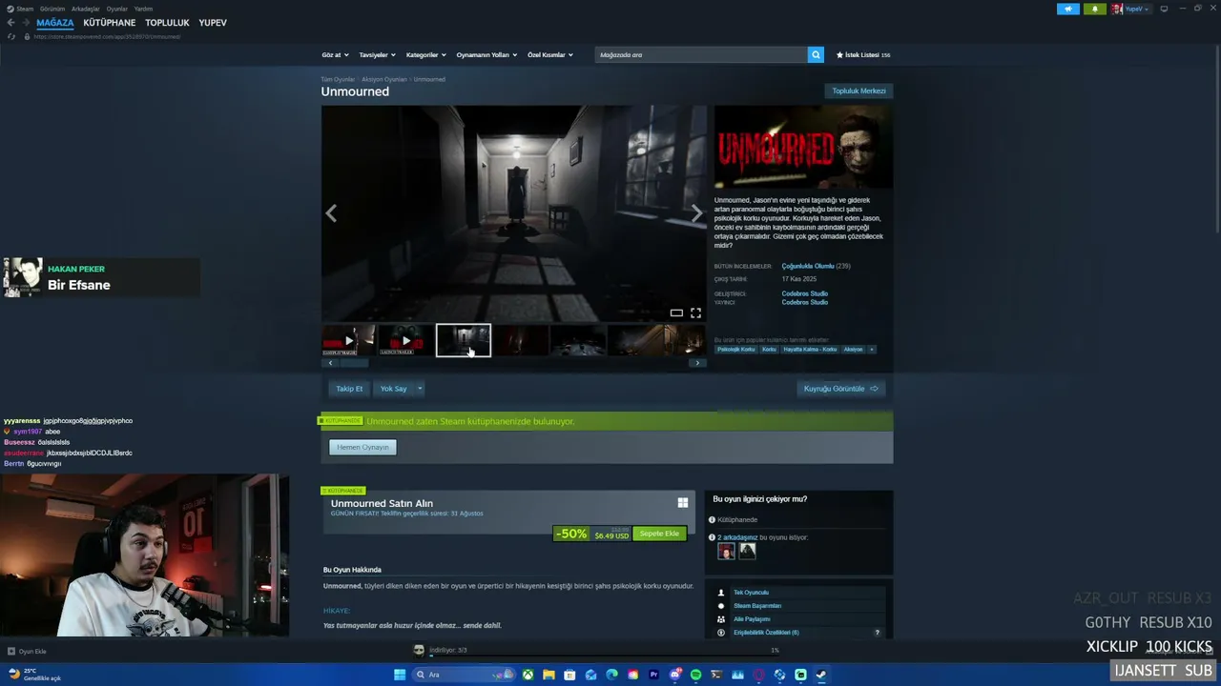The height and width of the screenshot is (686, 1221).
Task: Expand the Yok Say dropdown arrow
Action: pos(419,389)
